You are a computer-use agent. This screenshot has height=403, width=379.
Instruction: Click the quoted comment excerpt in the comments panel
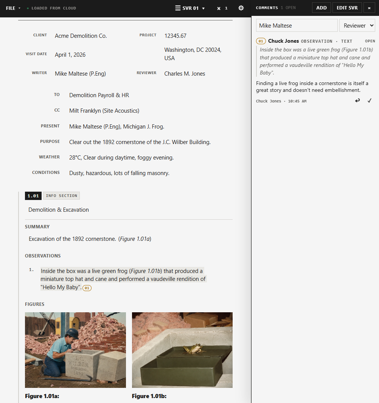[x=316, y=61]
